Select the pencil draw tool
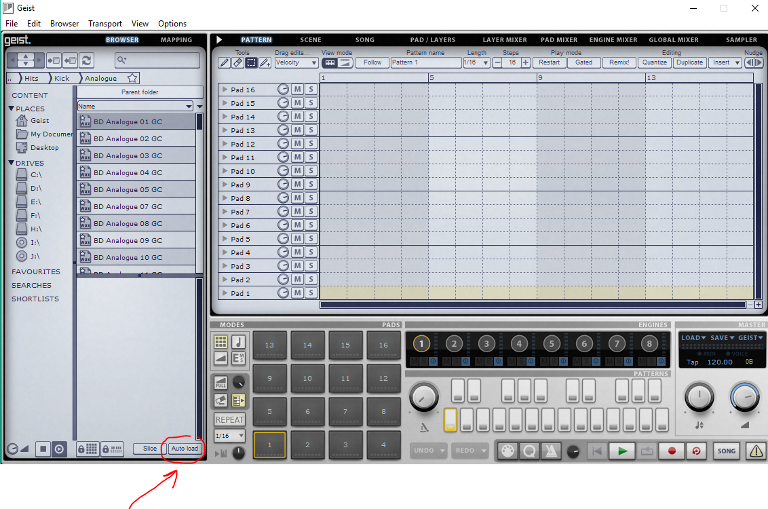Image resolution: width=768 pixels, height=509 pixels. tap(224, 62)
